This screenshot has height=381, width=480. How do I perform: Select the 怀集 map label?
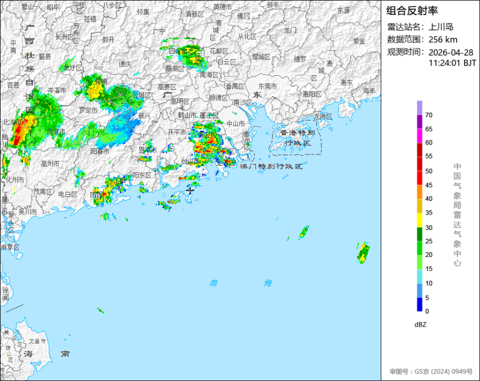(x=143, y=12)
